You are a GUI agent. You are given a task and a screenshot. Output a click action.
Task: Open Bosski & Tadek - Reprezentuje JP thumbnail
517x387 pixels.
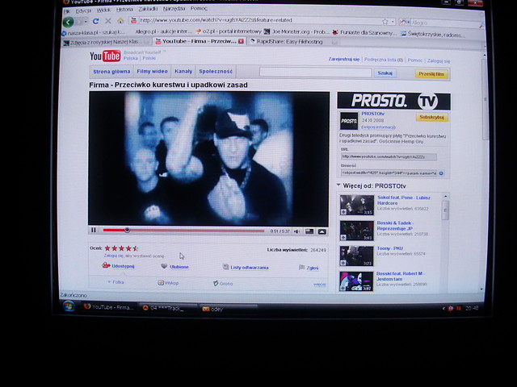click(356, 231)
